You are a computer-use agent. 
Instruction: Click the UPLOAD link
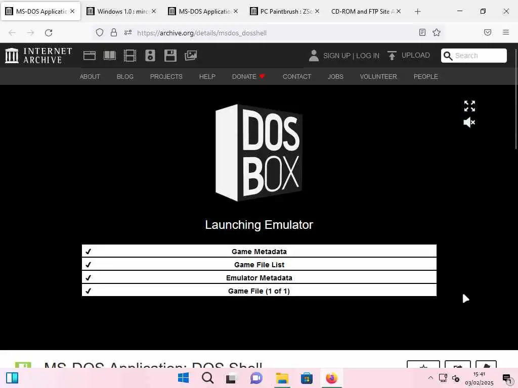click(x=416, y=55)
